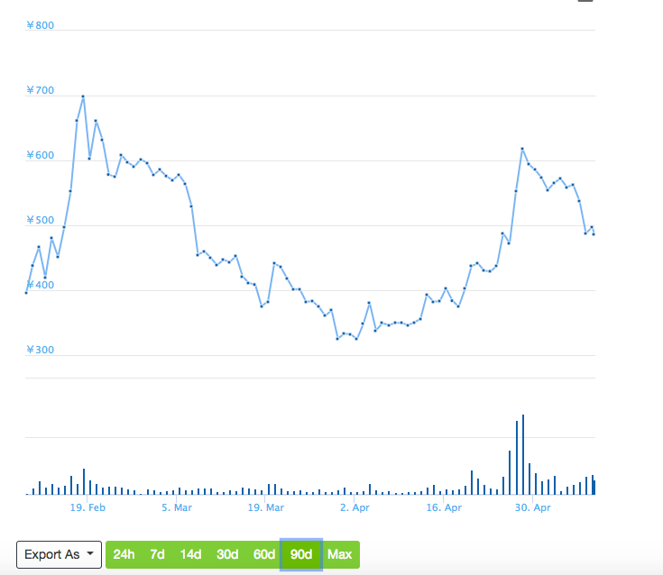Click the tallest volume bar
Image resolution: width=663 pixels, height=575 pixels.
(522, 455)
